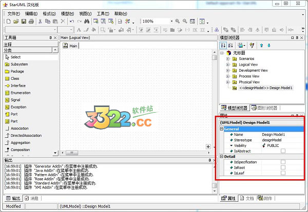Toggle the IsSpecification checkbox
Viewport: 308px width, 212px height.
(x=283, y=162)
